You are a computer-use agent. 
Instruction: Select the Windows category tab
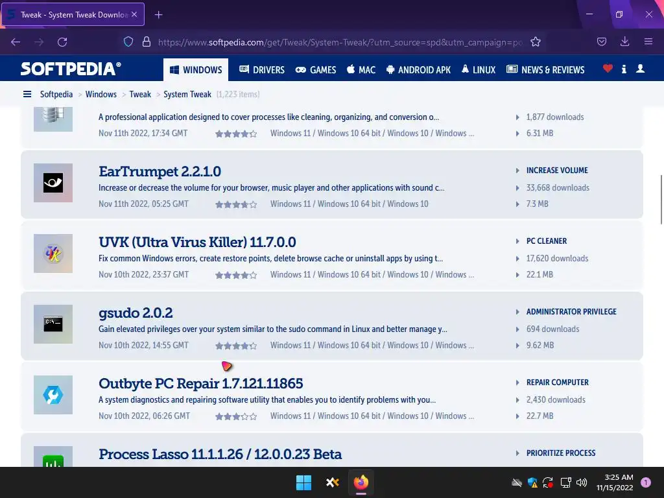coord(196,69)
